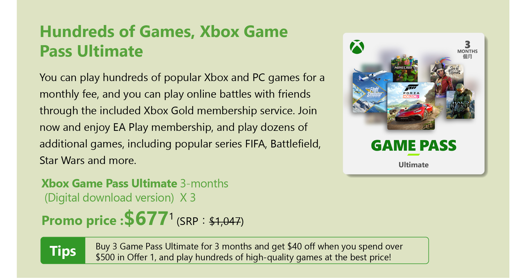Viewport: 523px width, 278px height.
Task: Click the Forza Horizon 5 cover art
Action: point(411,106)
